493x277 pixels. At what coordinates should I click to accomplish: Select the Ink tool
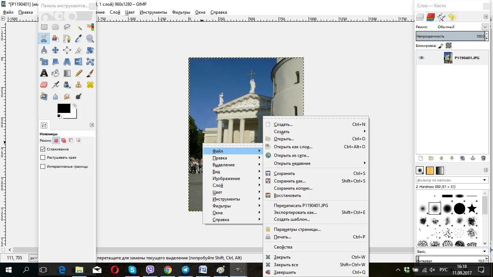[67, 85]
